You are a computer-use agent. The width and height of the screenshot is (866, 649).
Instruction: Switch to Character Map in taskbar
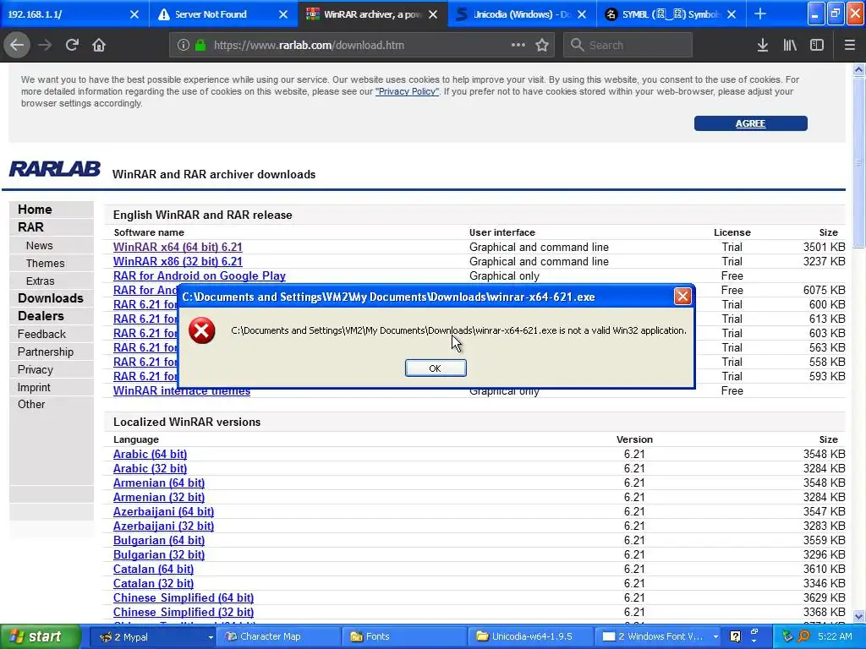click(279, 636)
